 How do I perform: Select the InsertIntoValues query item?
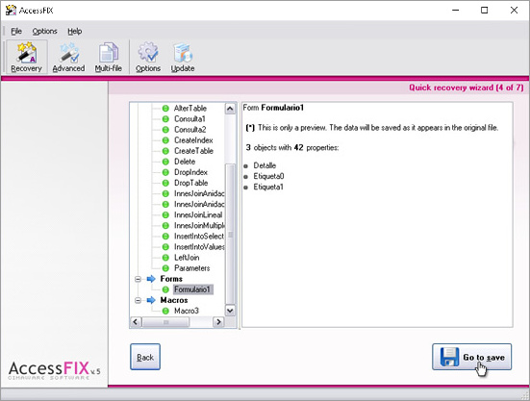(199, 247)
